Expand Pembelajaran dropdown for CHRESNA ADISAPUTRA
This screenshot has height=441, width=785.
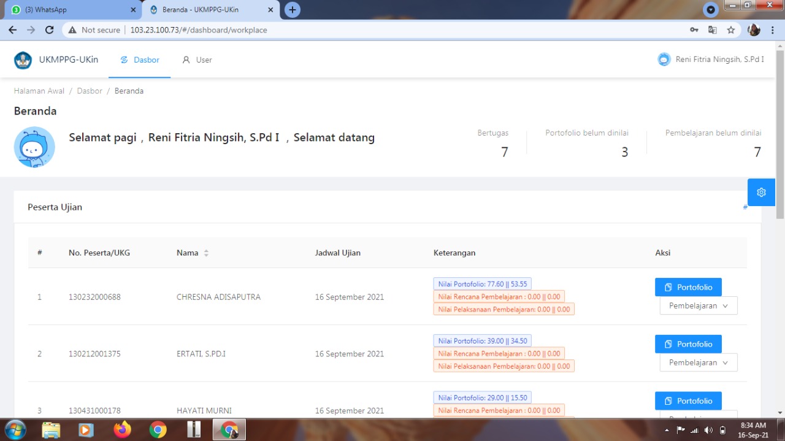click(x=699, y=305)
